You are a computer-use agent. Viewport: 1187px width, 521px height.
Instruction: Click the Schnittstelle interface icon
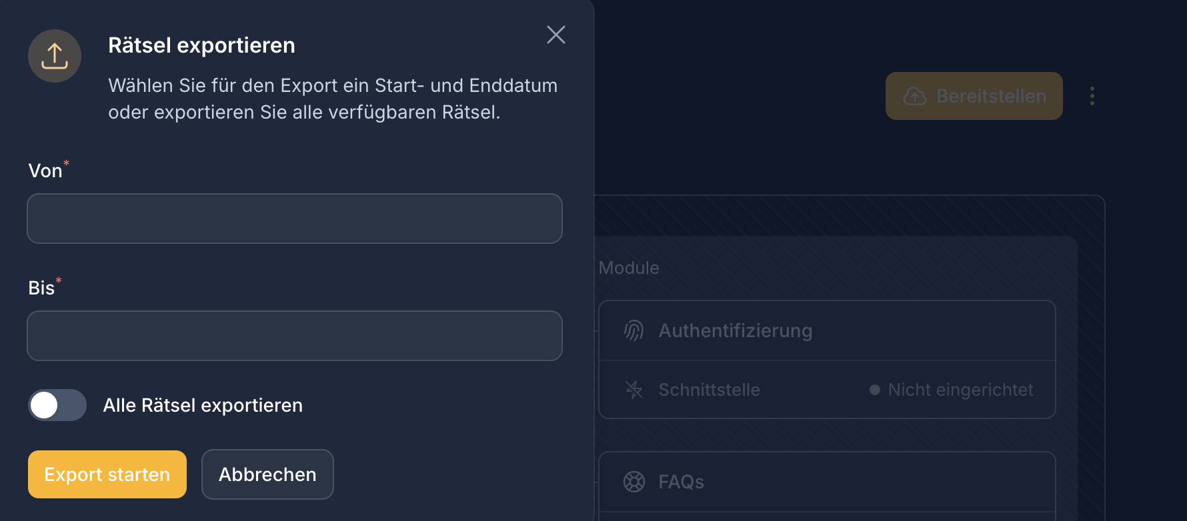634,389
